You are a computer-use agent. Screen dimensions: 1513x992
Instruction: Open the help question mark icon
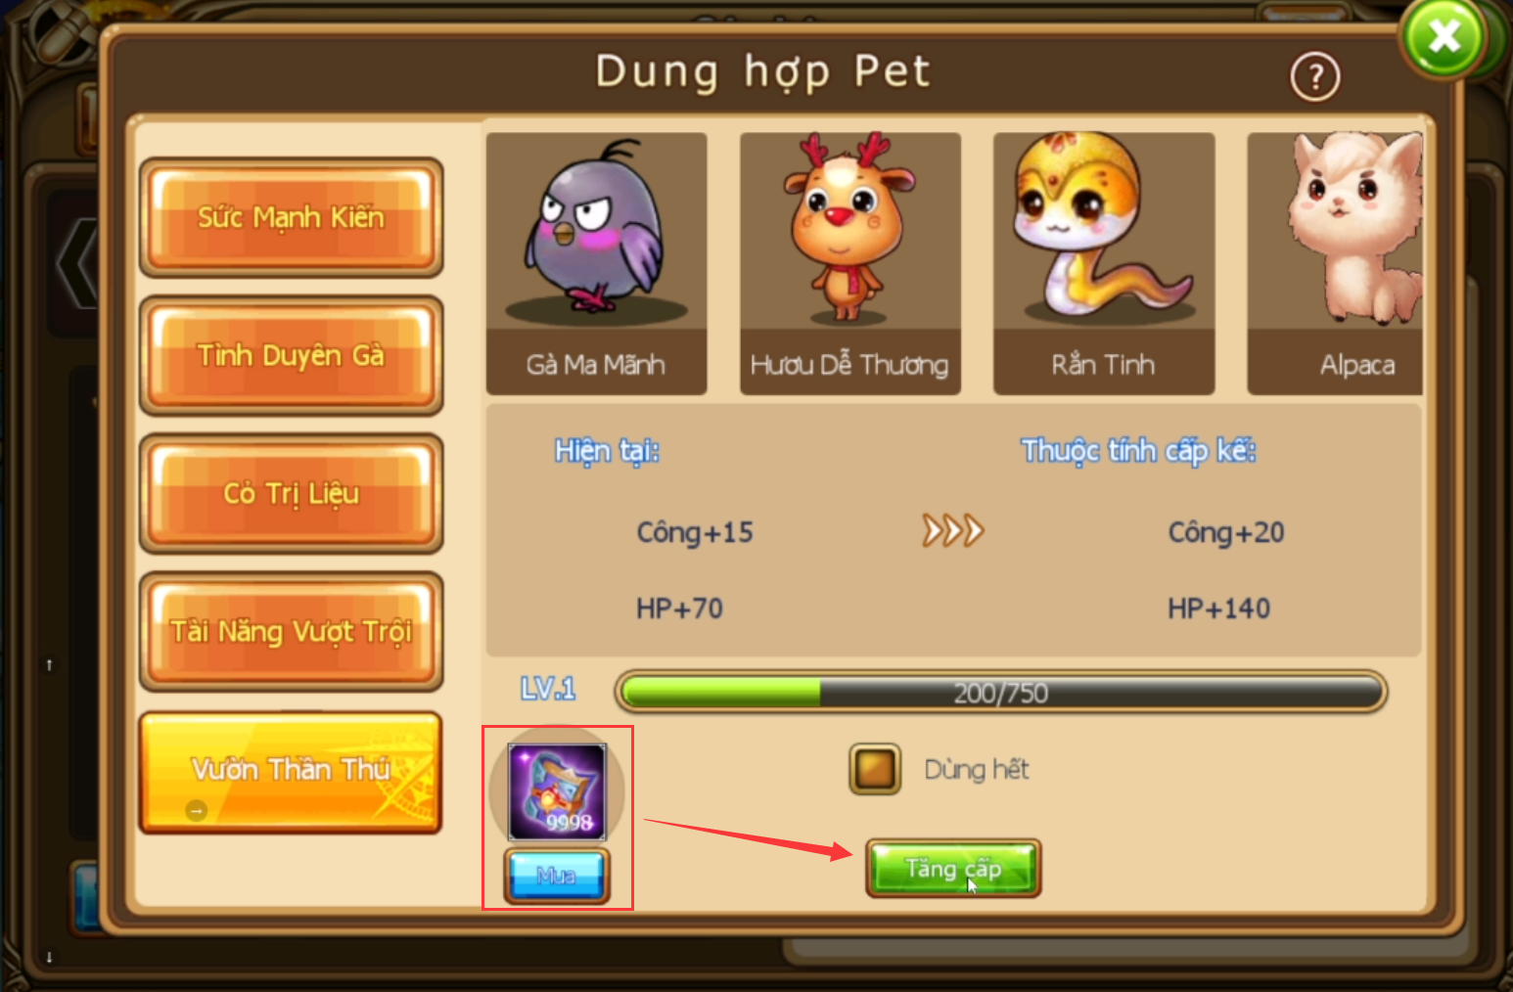click(1314, 76)
